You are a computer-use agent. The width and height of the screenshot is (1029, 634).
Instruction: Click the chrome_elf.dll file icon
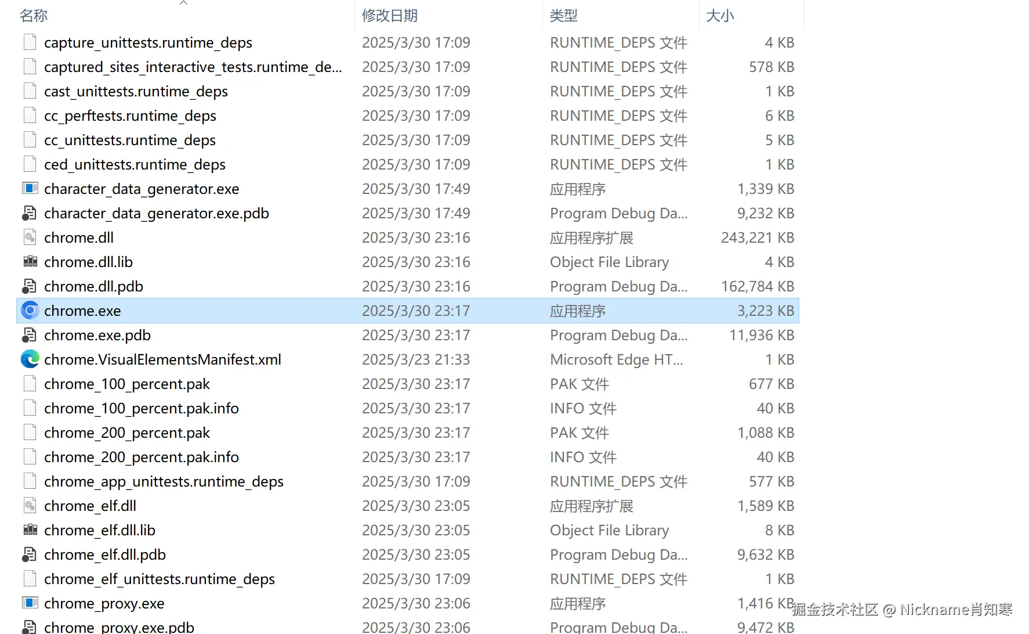pyautogui.click(x=30, y=506)
